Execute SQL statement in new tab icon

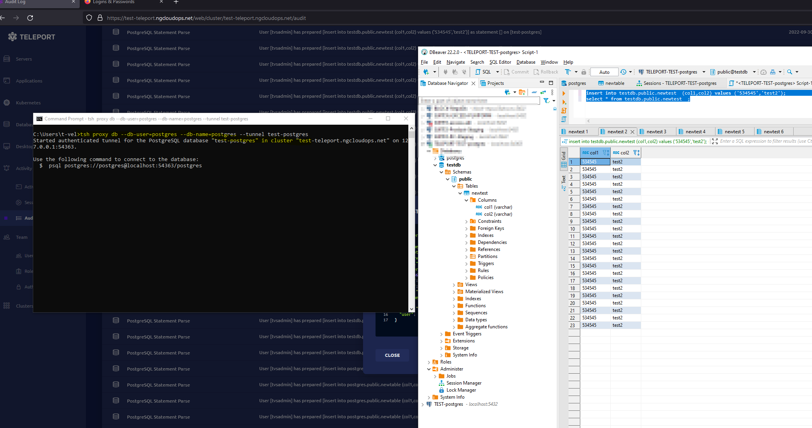pyautogui.click(x=564, y=102)
